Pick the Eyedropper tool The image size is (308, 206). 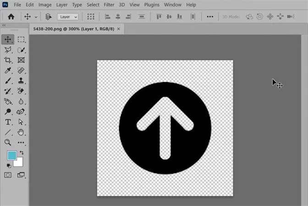coord(8,70)
